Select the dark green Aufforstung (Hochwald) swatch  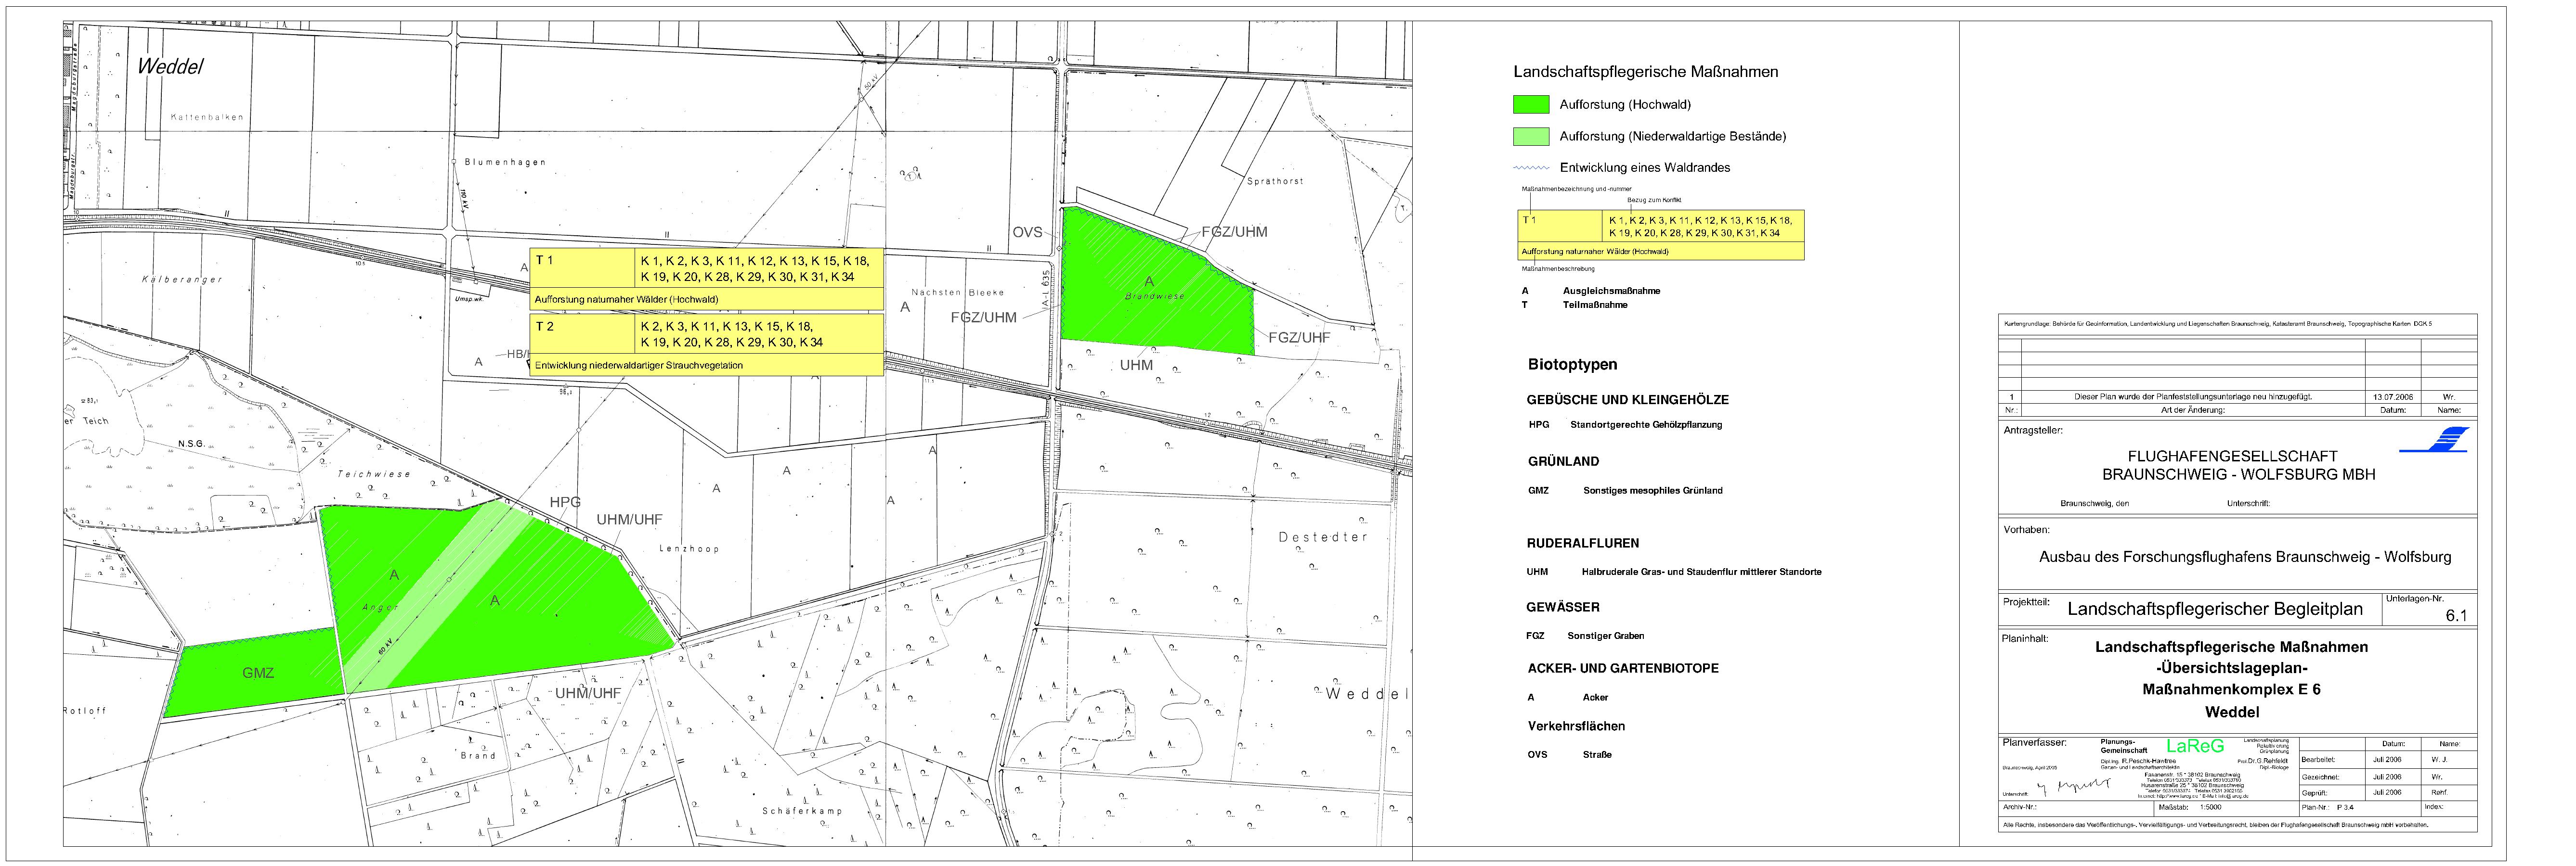pos(1531,104)
